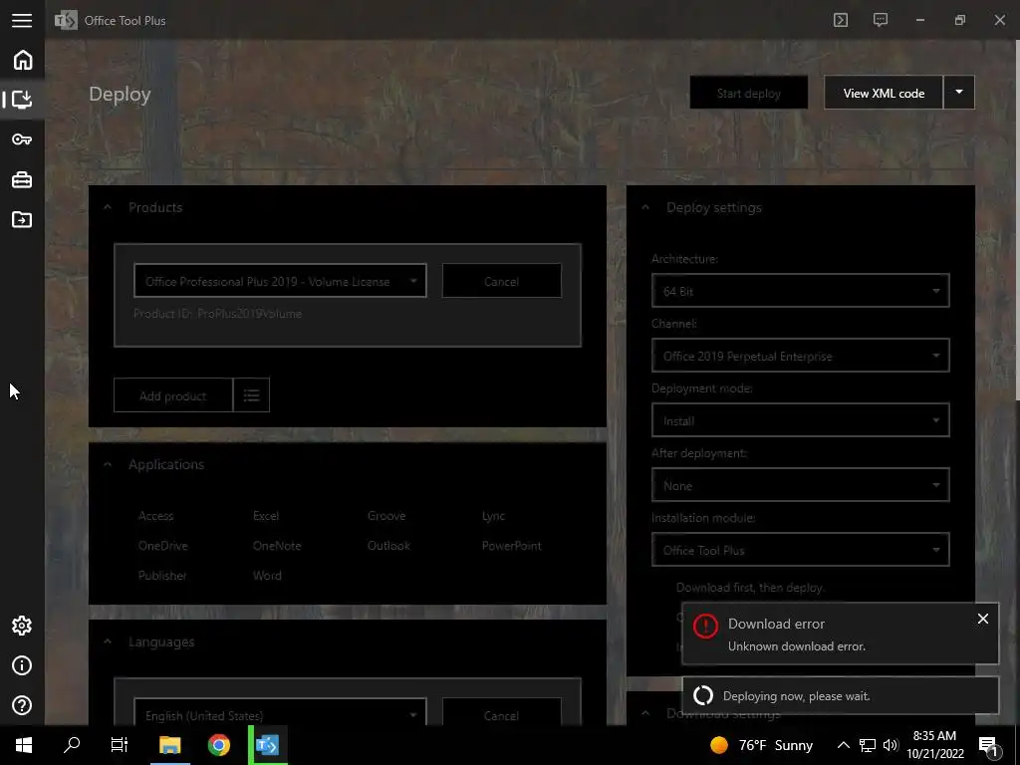
Task: Toggle the PowerPoint application
Action: [511, 546]
